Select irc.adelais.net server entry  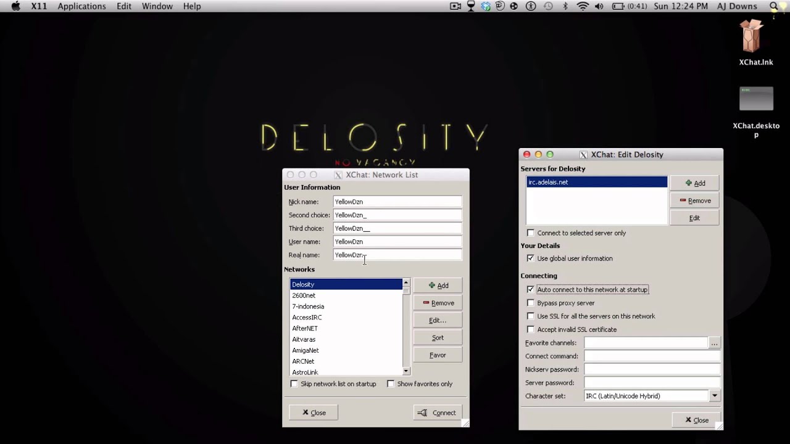[596, 182]
